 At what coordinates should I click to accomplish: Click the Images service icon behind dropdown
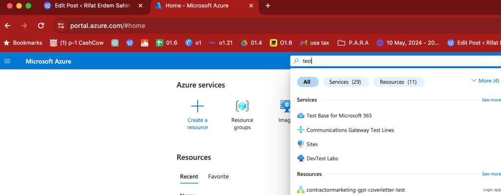(x=286, y=106)
